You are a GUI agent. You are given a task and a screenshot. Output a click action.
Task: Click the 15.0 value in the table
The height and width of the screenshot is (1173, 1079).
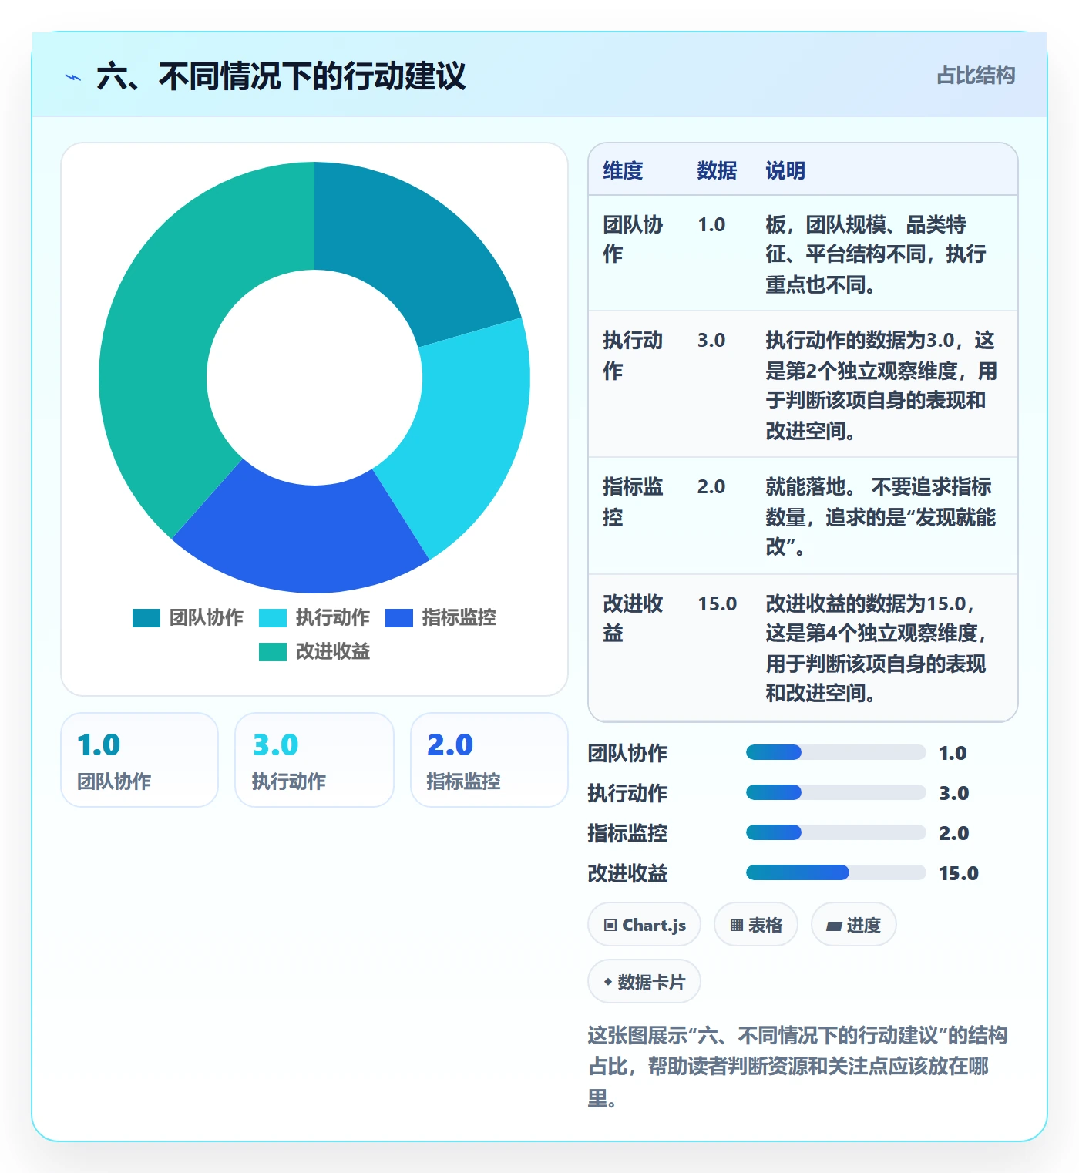[x=717, y=603]
